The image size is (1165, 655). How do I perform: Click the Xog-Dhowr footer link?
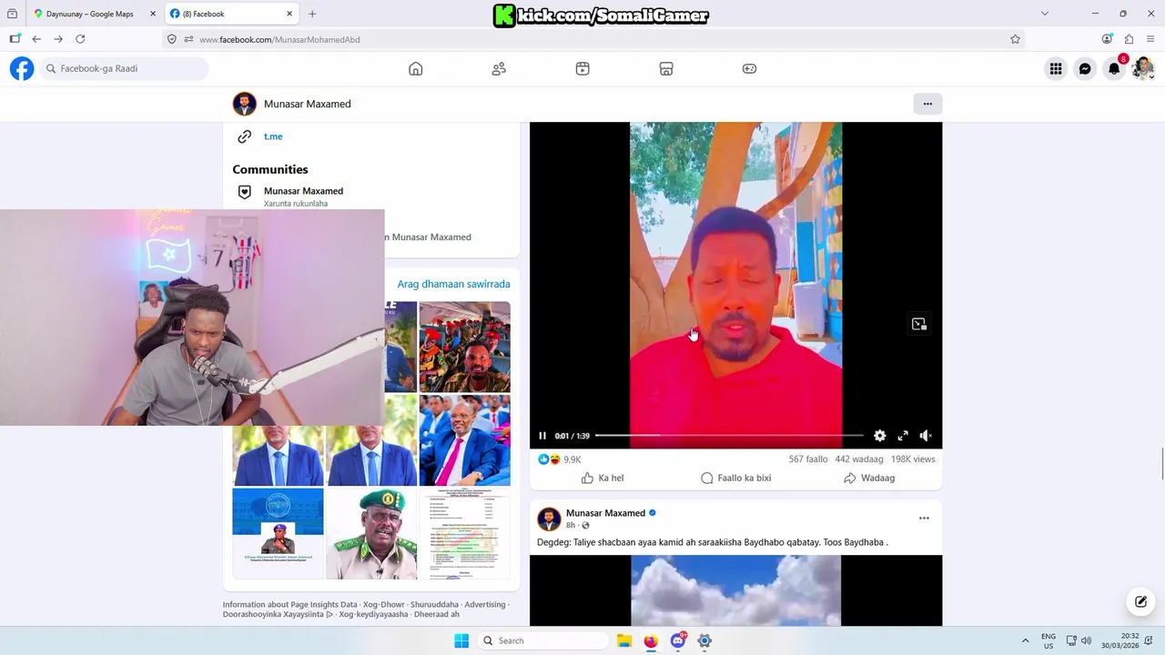pyautogui.click(x=383, y=604)
